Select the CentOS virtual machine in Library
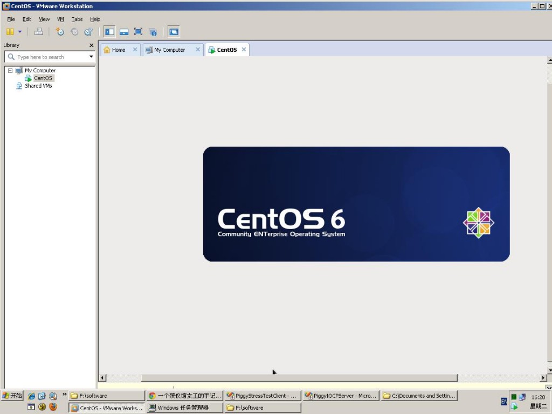Image resolution: width=552 pixels, height=414 pixels. tap(42, 78)
